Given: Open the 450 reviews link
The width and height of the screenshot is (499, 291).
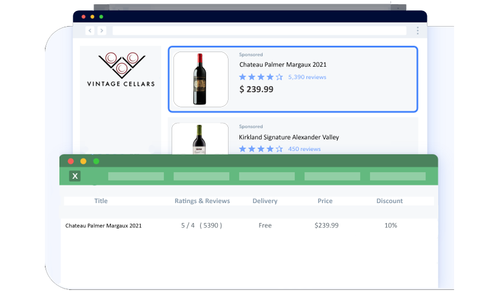Looking at the screenshot, I should point(304,149).
